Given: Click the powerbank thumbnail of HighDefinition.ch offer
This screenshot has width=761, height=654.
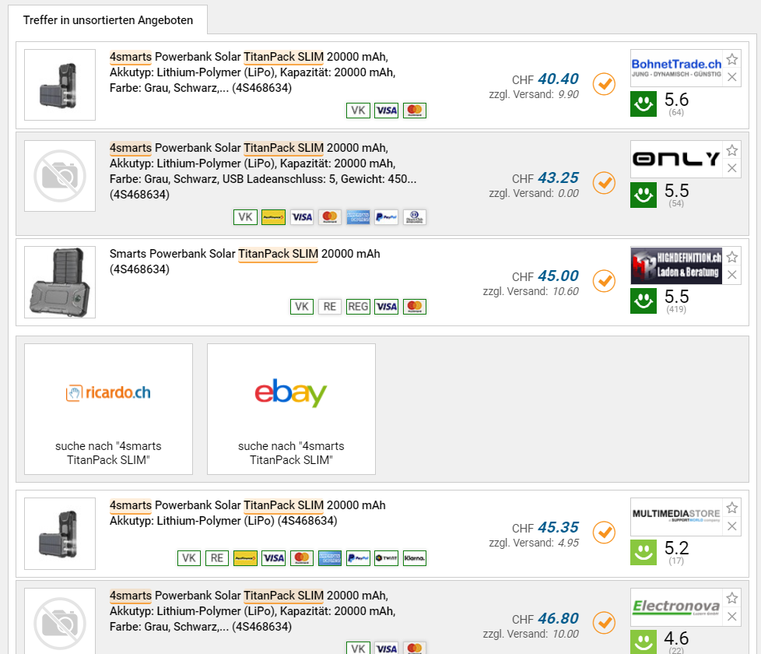Looking at the screenshot, I should [60, 282].
